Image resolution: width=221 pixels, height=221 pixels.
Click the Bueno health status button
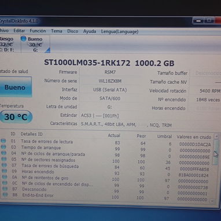tap(16, 87)
